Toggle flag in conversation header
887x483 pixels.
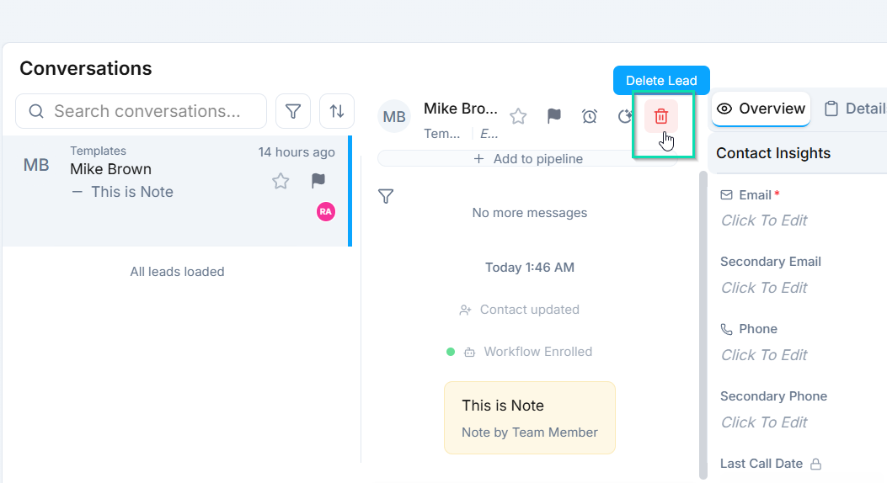point(553,116)
